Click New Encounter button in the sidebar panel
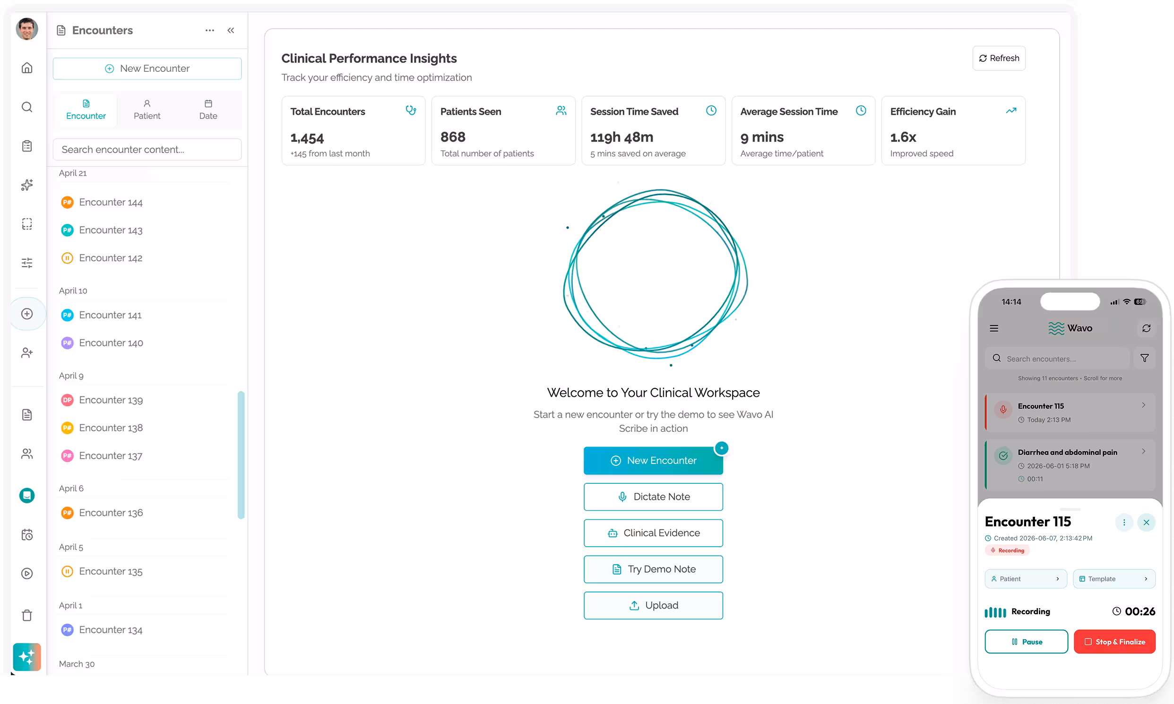Screen dimensions: 1174x704 (147, 69)
